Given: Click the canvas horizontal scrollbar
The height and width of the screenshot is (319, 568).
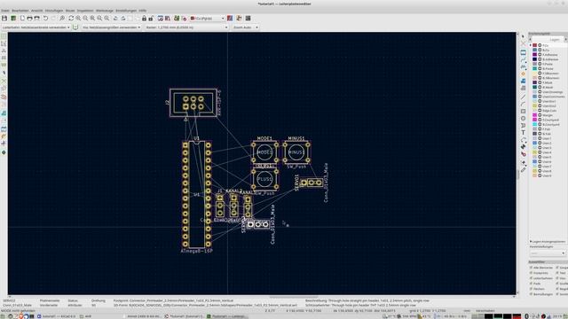Looking at the screenshot, I should point(294,297).
